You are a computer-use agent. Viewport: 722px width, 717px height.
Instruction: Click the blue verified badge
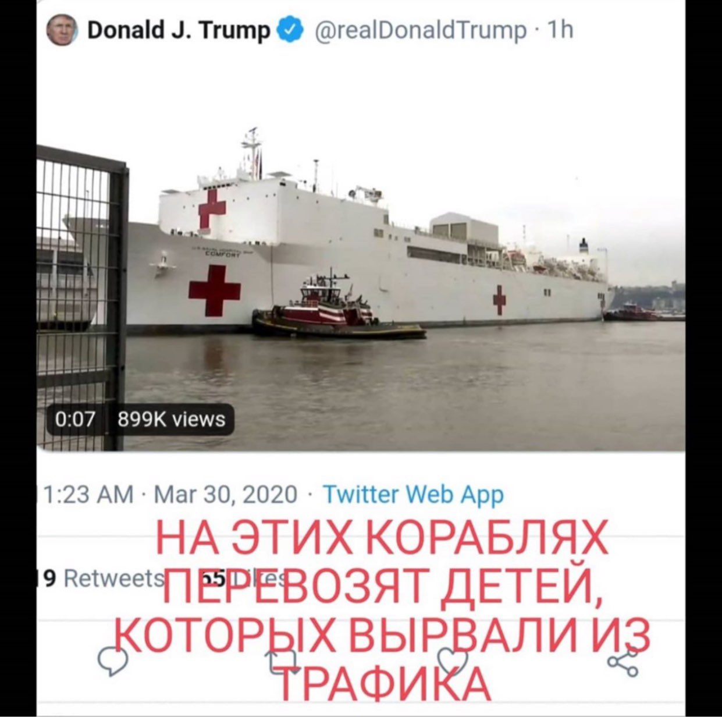click(293, 28)
